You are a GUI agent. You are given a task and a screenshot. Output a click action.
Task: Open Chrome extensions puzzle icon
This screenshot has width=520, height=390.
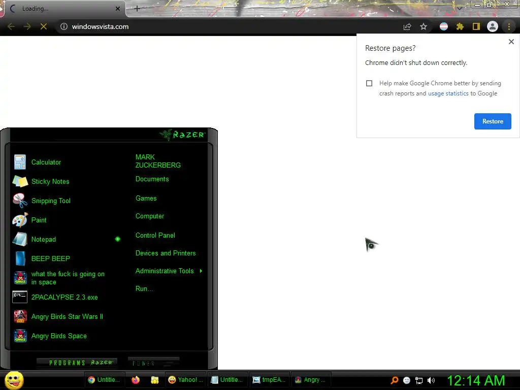coord(460,26)
